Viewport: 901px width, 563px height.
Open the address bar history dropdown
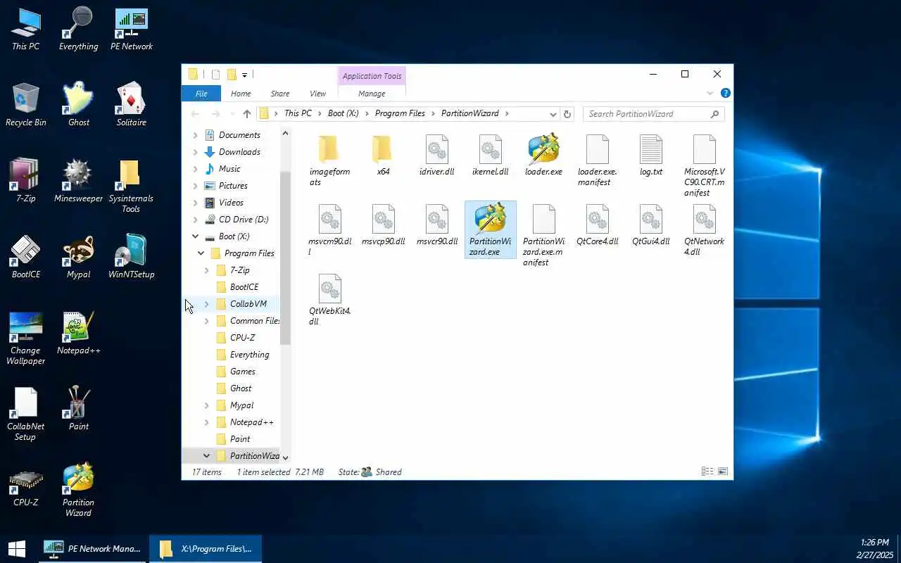[553, 114]
